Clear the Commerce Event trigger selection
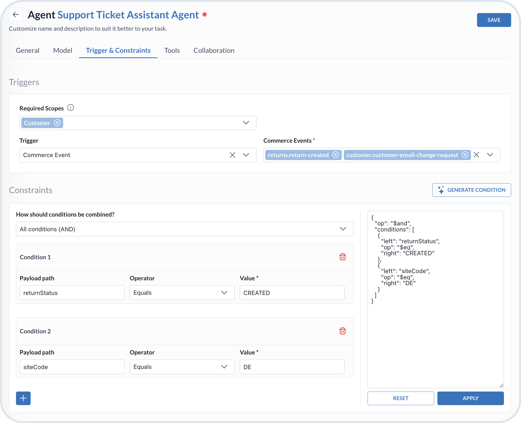The width and height of the screenshot is (521, 423). 232,155
